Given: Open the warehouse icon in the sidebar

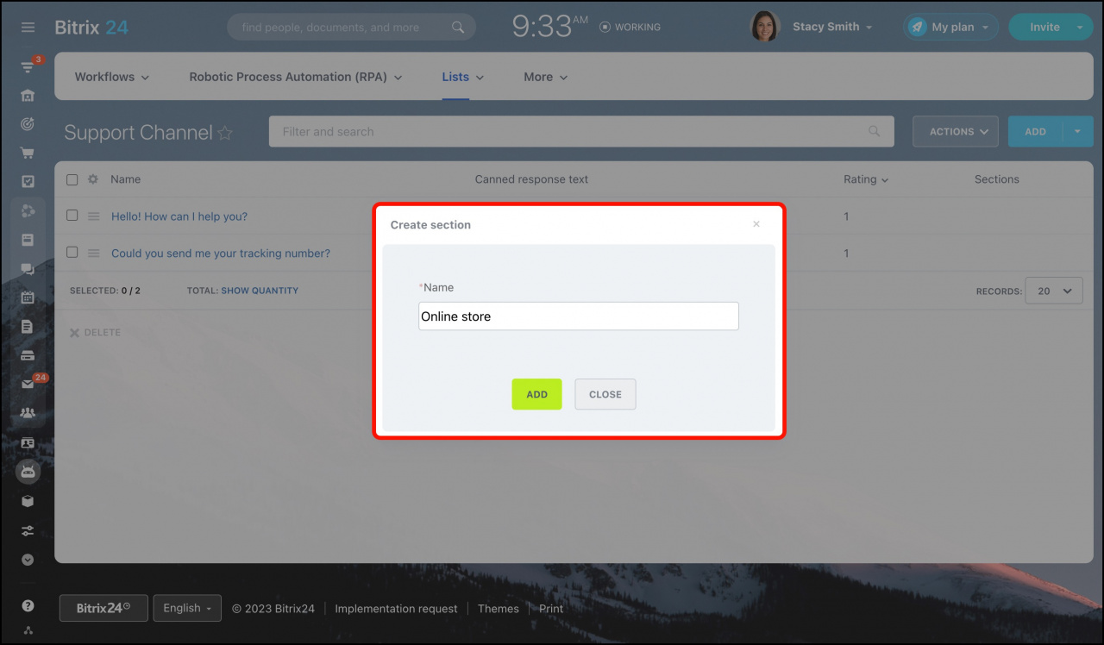Looking at the screenshot, I should point(28,95).
